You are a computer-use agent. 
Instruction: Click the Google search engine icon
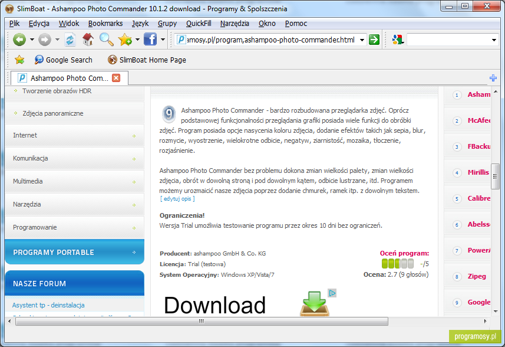[397, 40]
